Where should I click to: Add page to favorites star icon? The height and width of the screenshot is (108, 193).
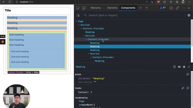[x=152, y=2]
